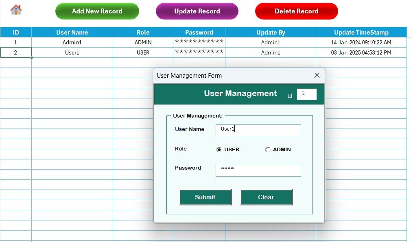The height and width of the screenshot is (242, 411).
Task: Click the ID column header
Action: pos(16,32)
